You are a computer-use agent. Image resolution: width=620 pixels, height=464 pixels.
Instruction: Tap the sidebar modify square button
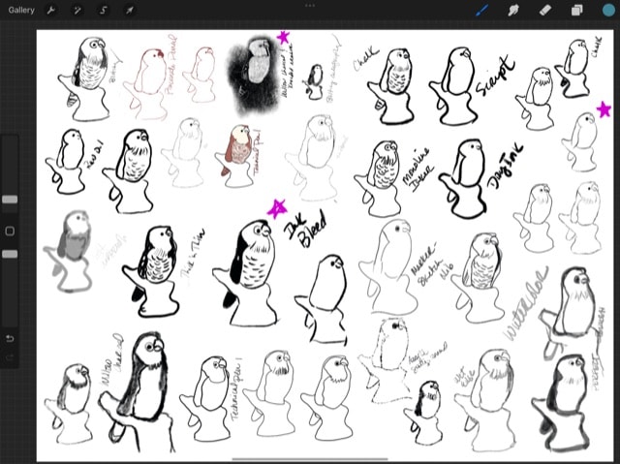[10, 231]
